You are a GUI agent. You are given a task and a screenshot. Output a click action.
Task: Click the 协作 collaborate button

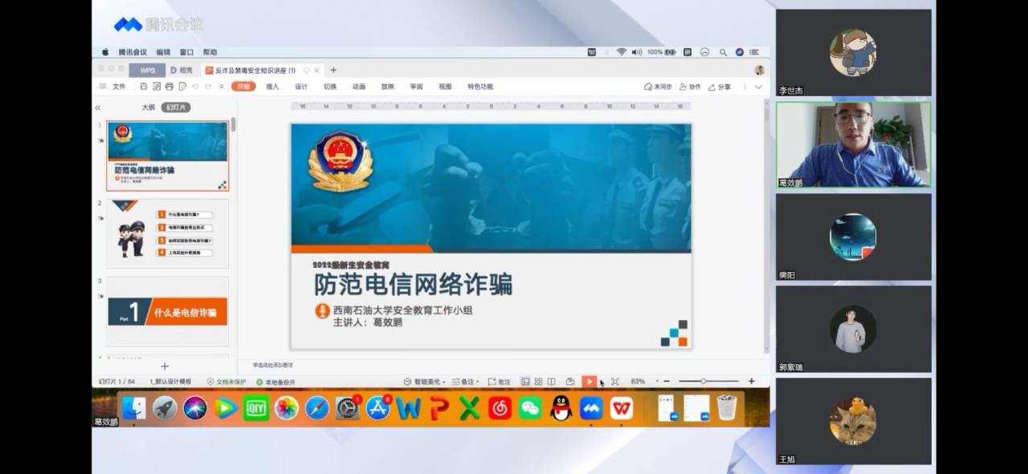(x=690, y=87)
